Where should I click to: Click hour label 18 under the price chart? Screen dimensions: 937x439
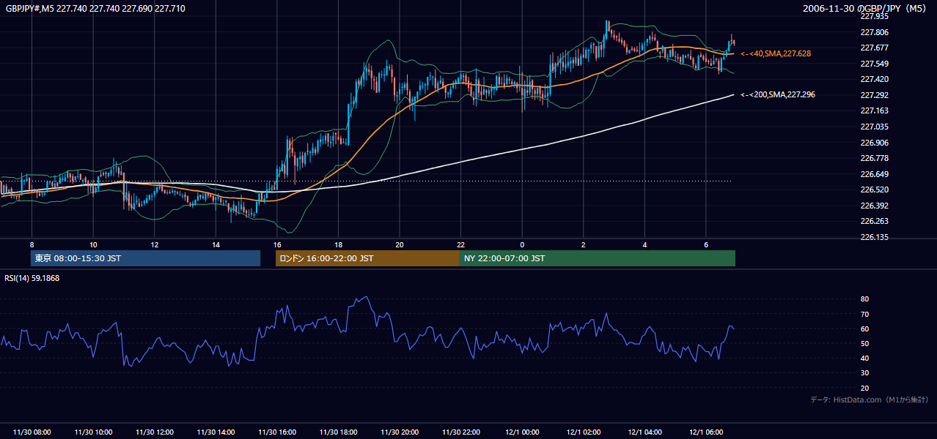(x=338, y=244)
